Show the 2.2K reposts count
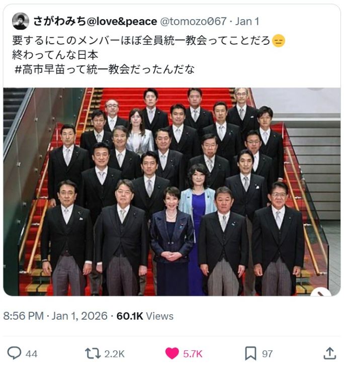 click(x=114, y=354)
